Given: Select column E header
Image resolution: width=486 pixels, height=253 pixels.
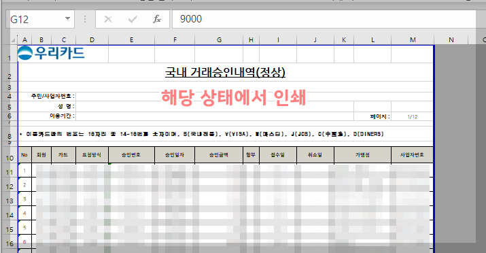Looking at the screenshot, I should (x=131, y=40).
